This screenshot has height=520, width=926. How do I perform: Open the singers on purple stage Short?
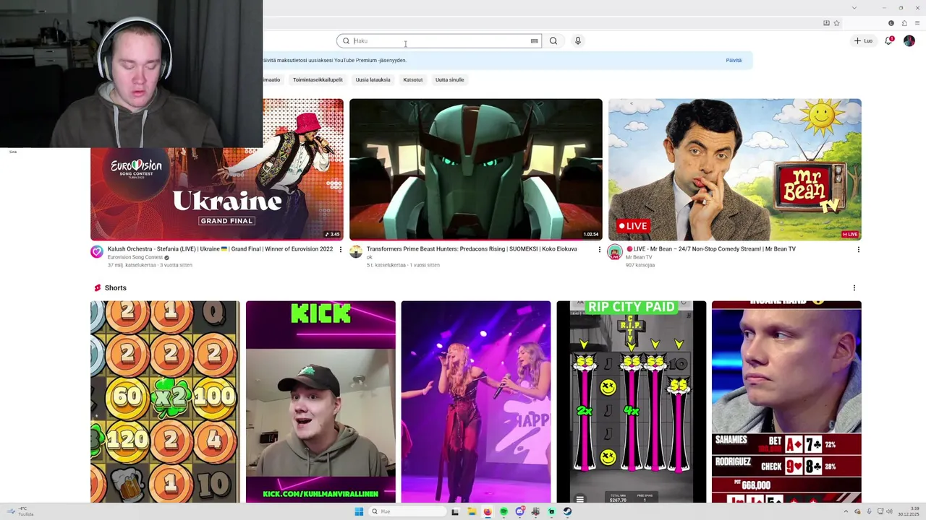coord(476,402)
